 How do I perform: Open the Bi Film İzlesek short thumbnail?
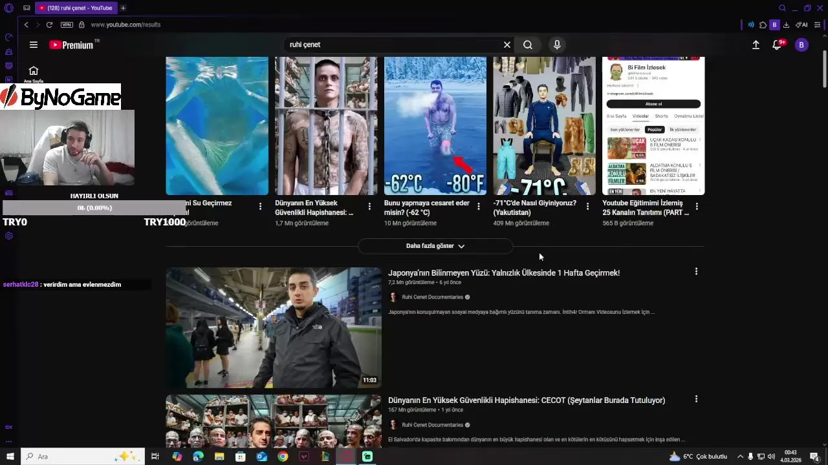pos(653,126)
